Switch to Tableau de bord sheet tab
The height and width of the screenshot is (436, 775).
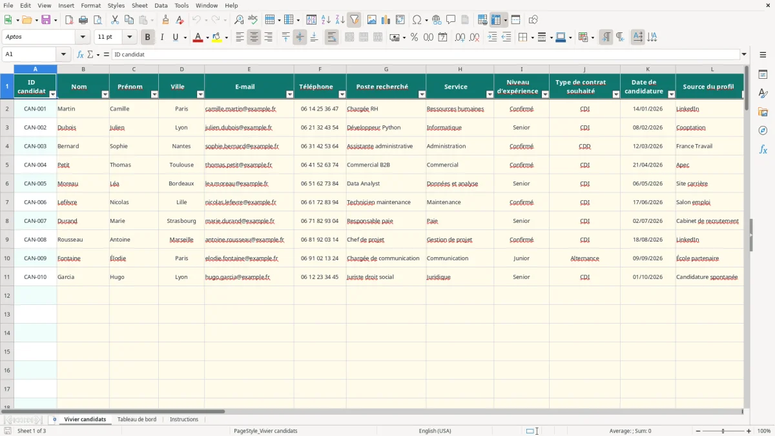pyautogui.click(x=137, y=420)
